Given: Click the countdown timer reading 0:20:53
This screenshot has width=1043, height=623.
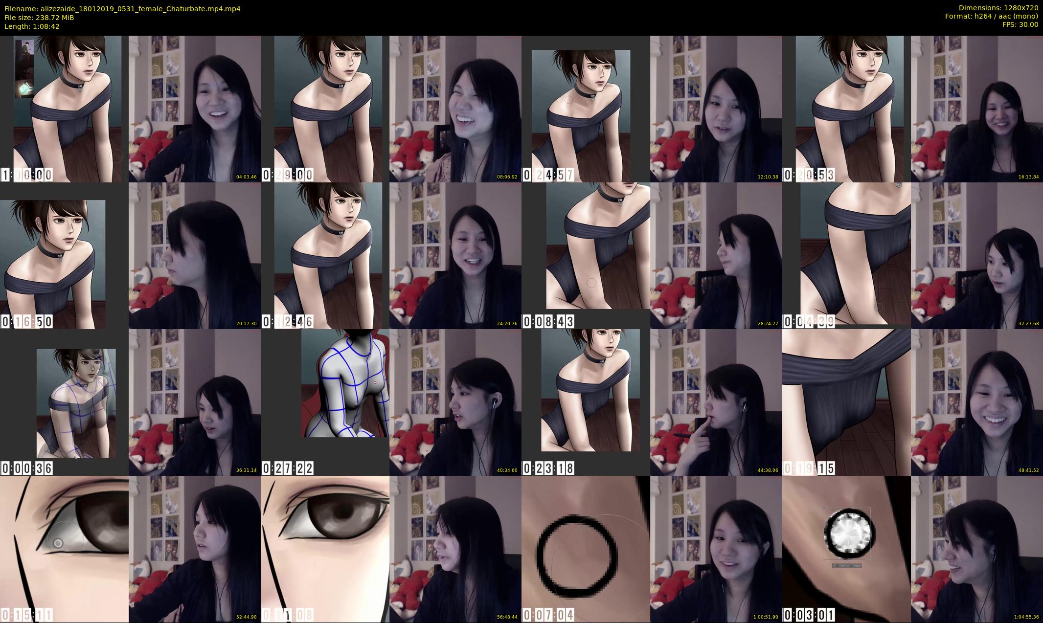Looking at the screenshot, I should (x=809, y=175).
